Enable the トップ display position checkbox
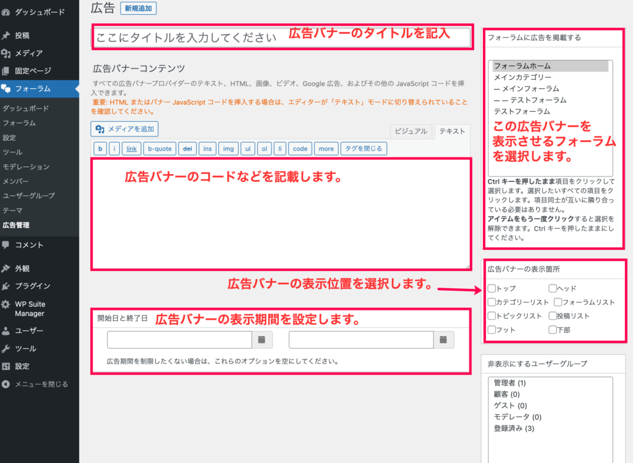633x463 pixels. tap(491, 288)
